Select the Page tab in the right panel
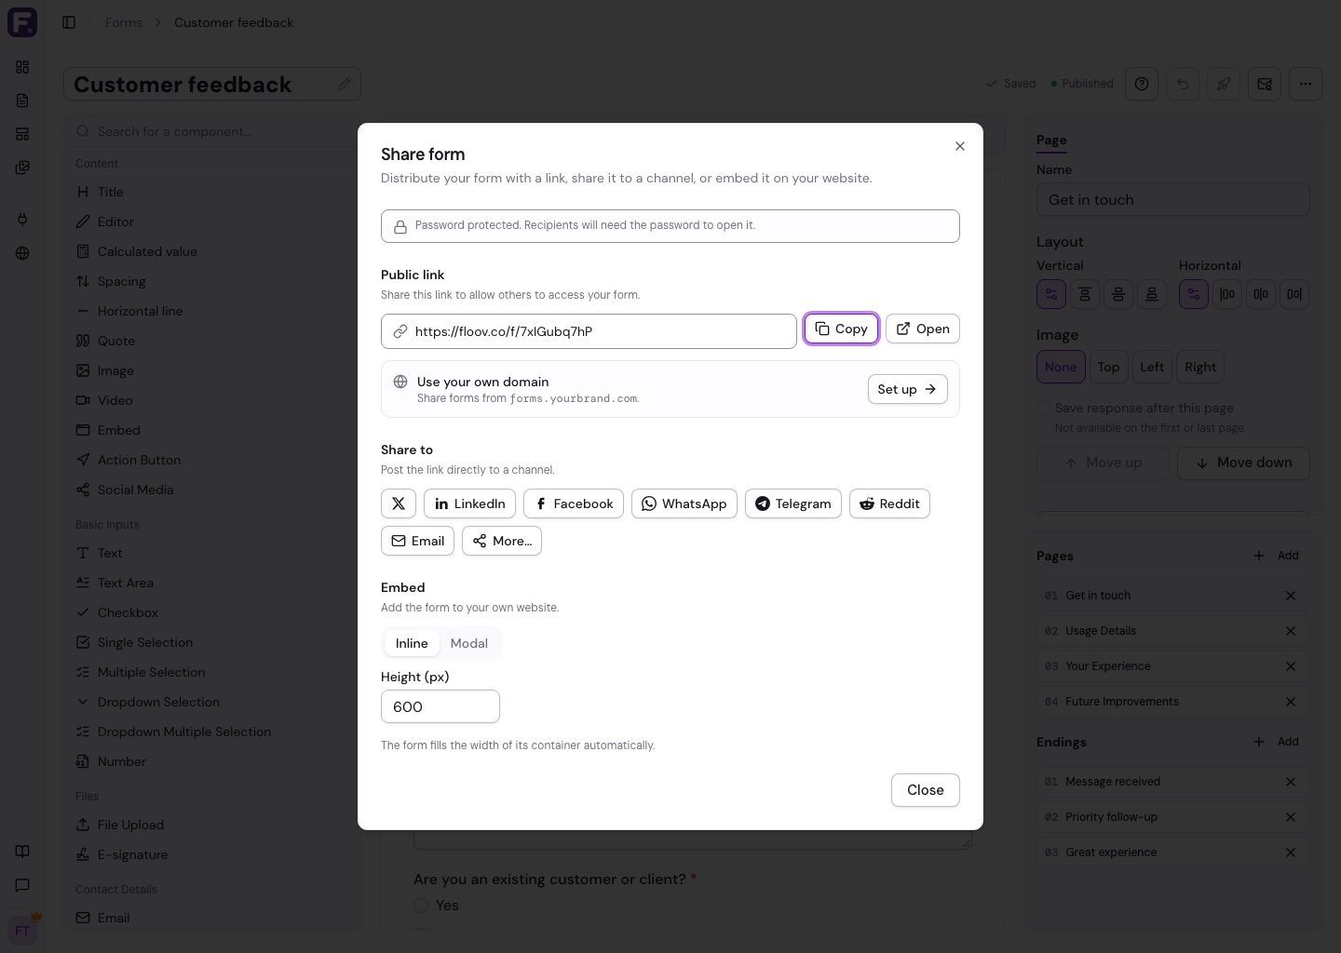This screenshot has width=1341, height=953. (x=1051, y=141)
